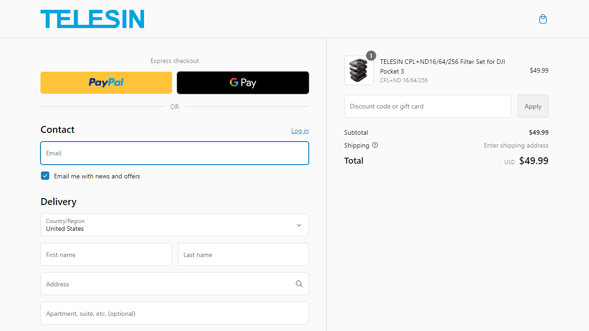Open the Country/Region dropdown
The height and width of the screenshot is (331, 589).
pos(174,225)
